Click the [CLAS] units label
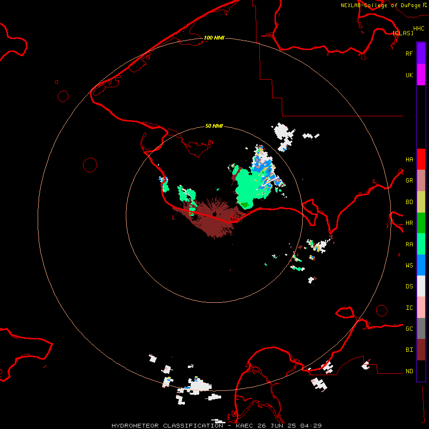This screenshot has width=429, height=429. coord(403,33)
